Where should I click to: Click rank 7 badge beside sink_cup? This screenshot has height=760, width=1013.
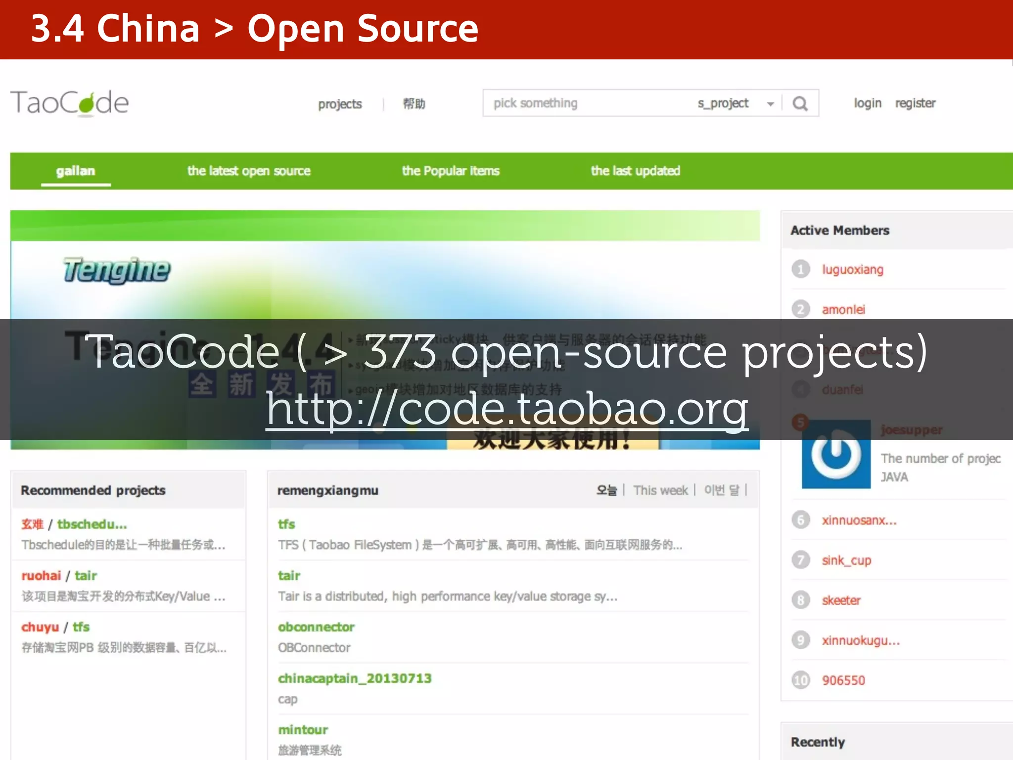tap(800, 560)
